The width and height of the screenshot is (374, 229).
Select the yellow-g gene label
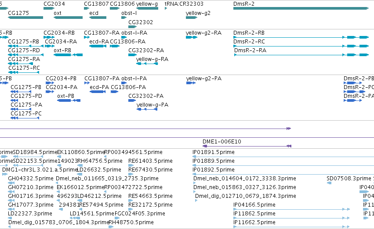tap(147, 4)
